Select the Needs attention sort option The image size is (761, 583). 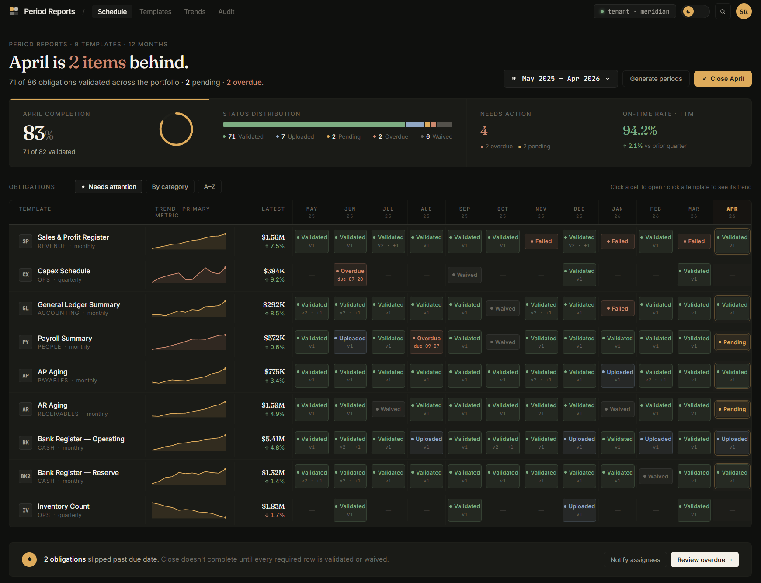click(108, 187)
